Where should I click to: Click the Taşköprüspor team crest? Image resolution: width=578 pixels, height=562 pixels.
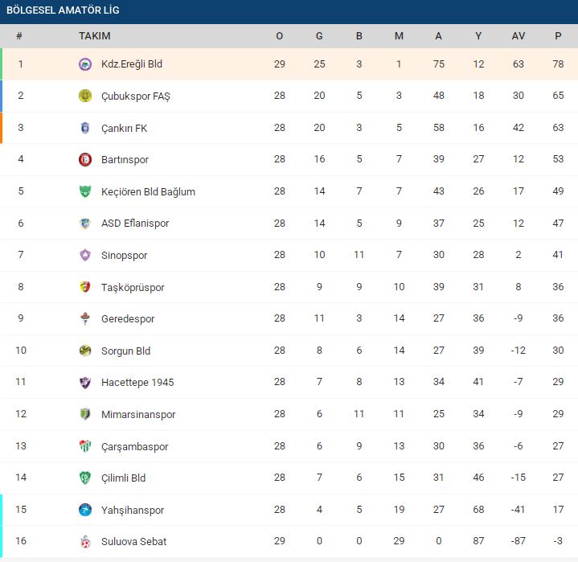85,287
